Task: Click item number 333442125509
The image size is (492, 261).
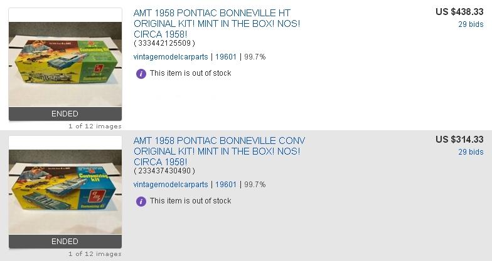Action: click(164, 43)
